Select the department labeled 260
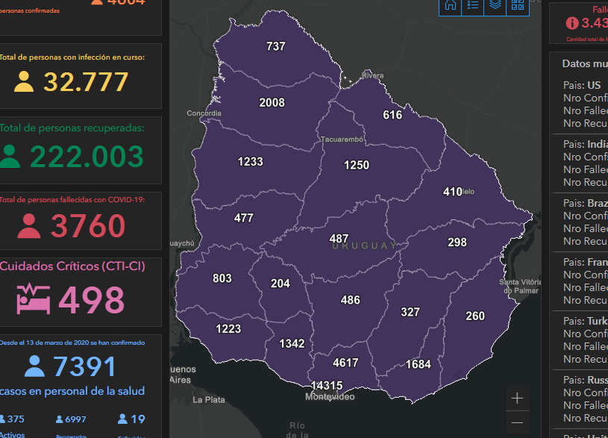Image resolution: width=608 pixels, height=438 pixels. pos(475,316)
